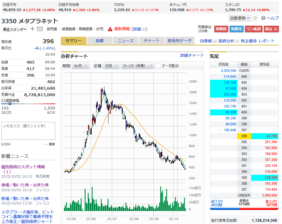Open the 自動更新 dropdown
The width and height of the screenshot is (282, 224).
(240, 18)
